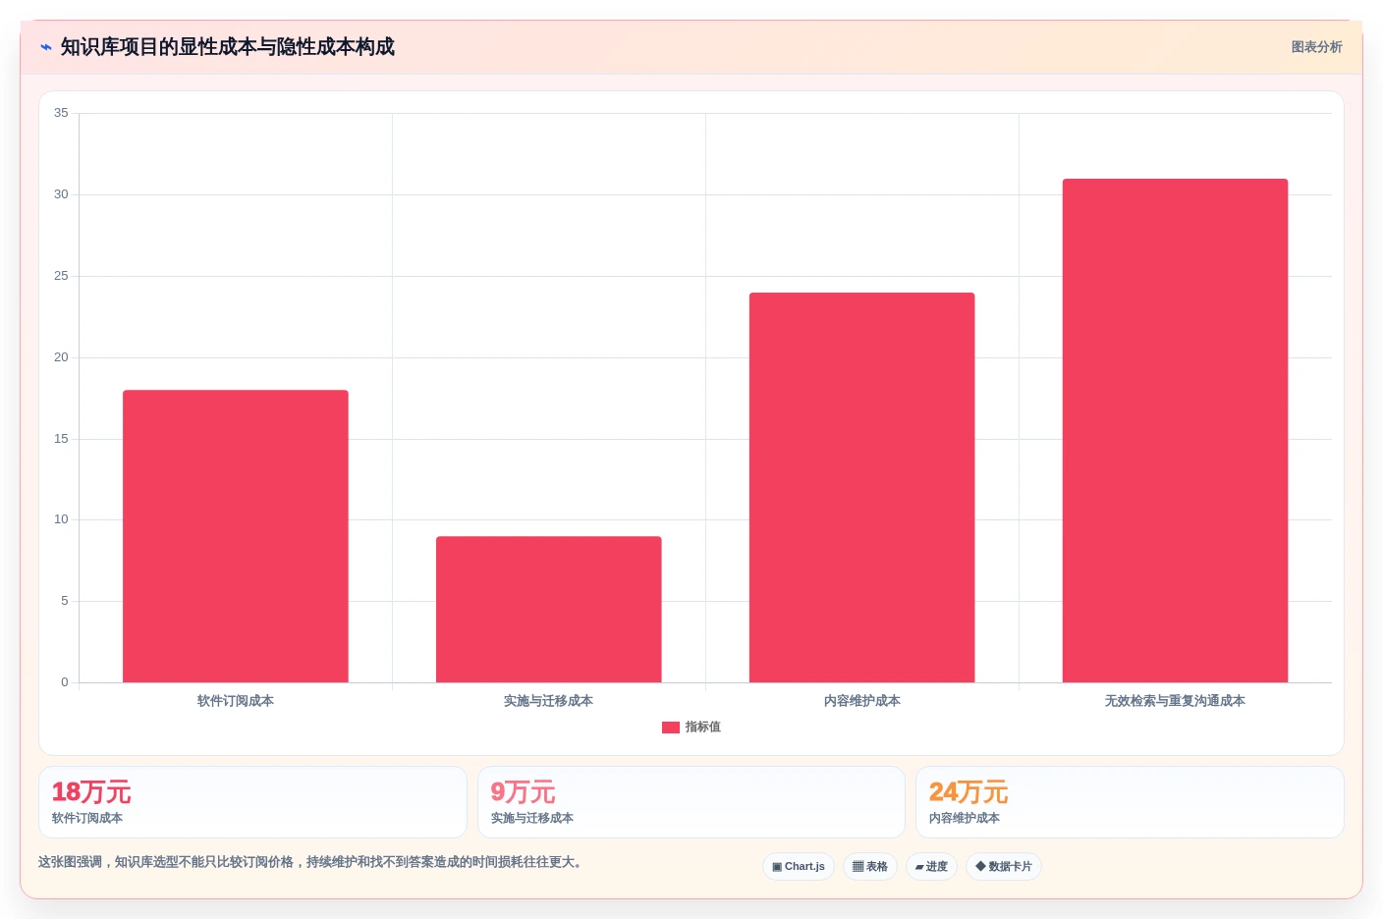This screenshot has width=1383, height=919.
Task: Click the red 指标值 legend color swatch
Action: click(671, 728)
